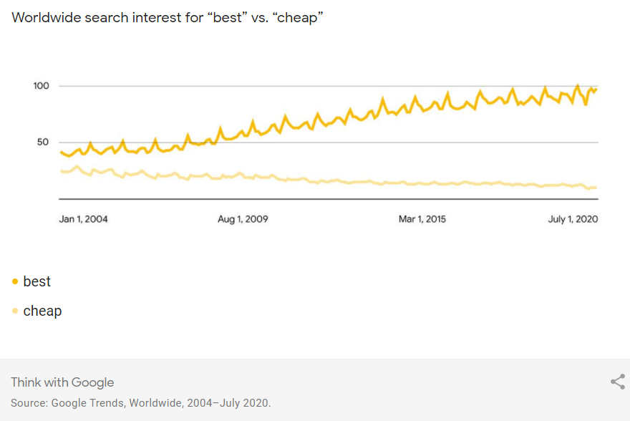Click the dark baseline at the chart bottom
This screenshot has height=421, width=630.
tap(328, 199)
